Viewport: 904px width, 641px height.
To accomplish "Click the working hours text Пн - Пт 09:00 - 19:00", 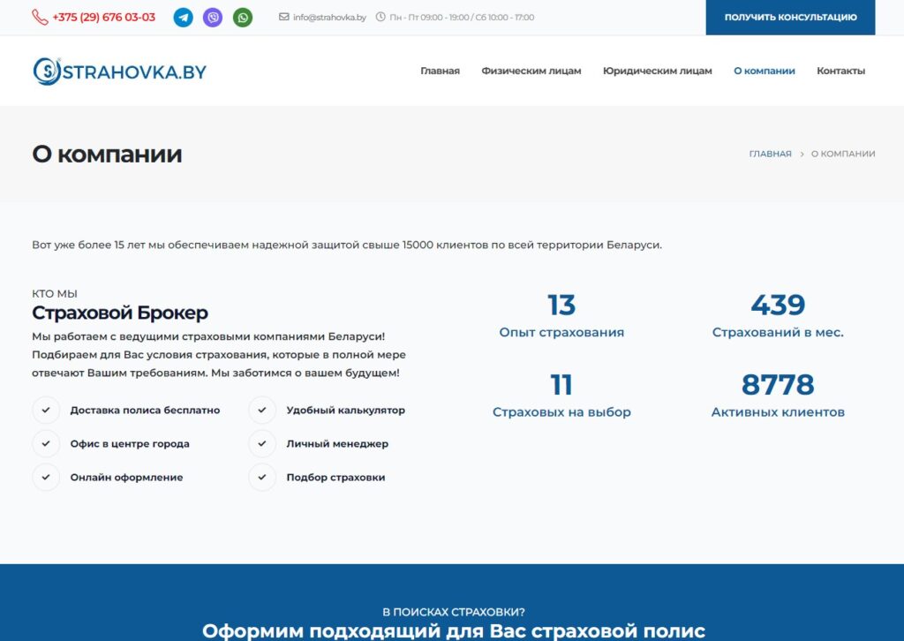I will (430, 18).
